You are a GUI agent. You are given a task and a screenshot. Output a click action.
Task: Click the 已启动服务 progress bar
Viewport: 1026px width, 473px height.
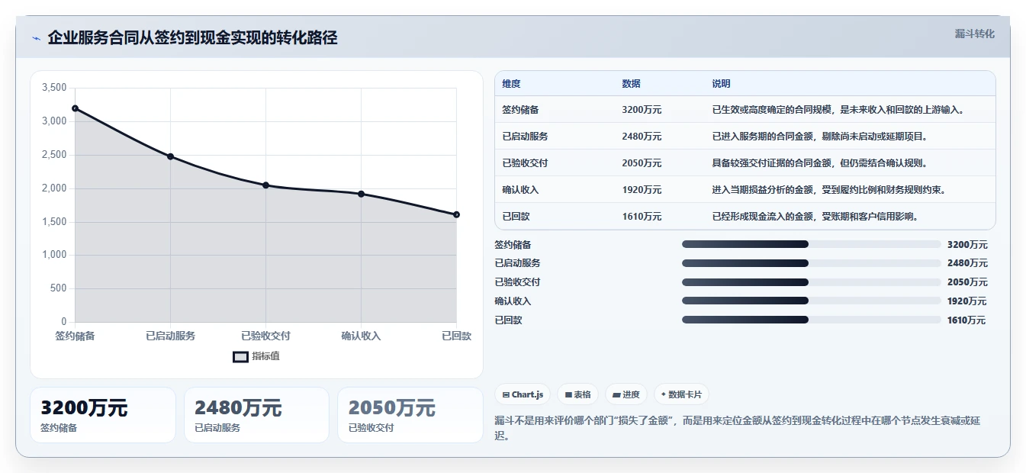pyautogui.click(x=812, y=263)
